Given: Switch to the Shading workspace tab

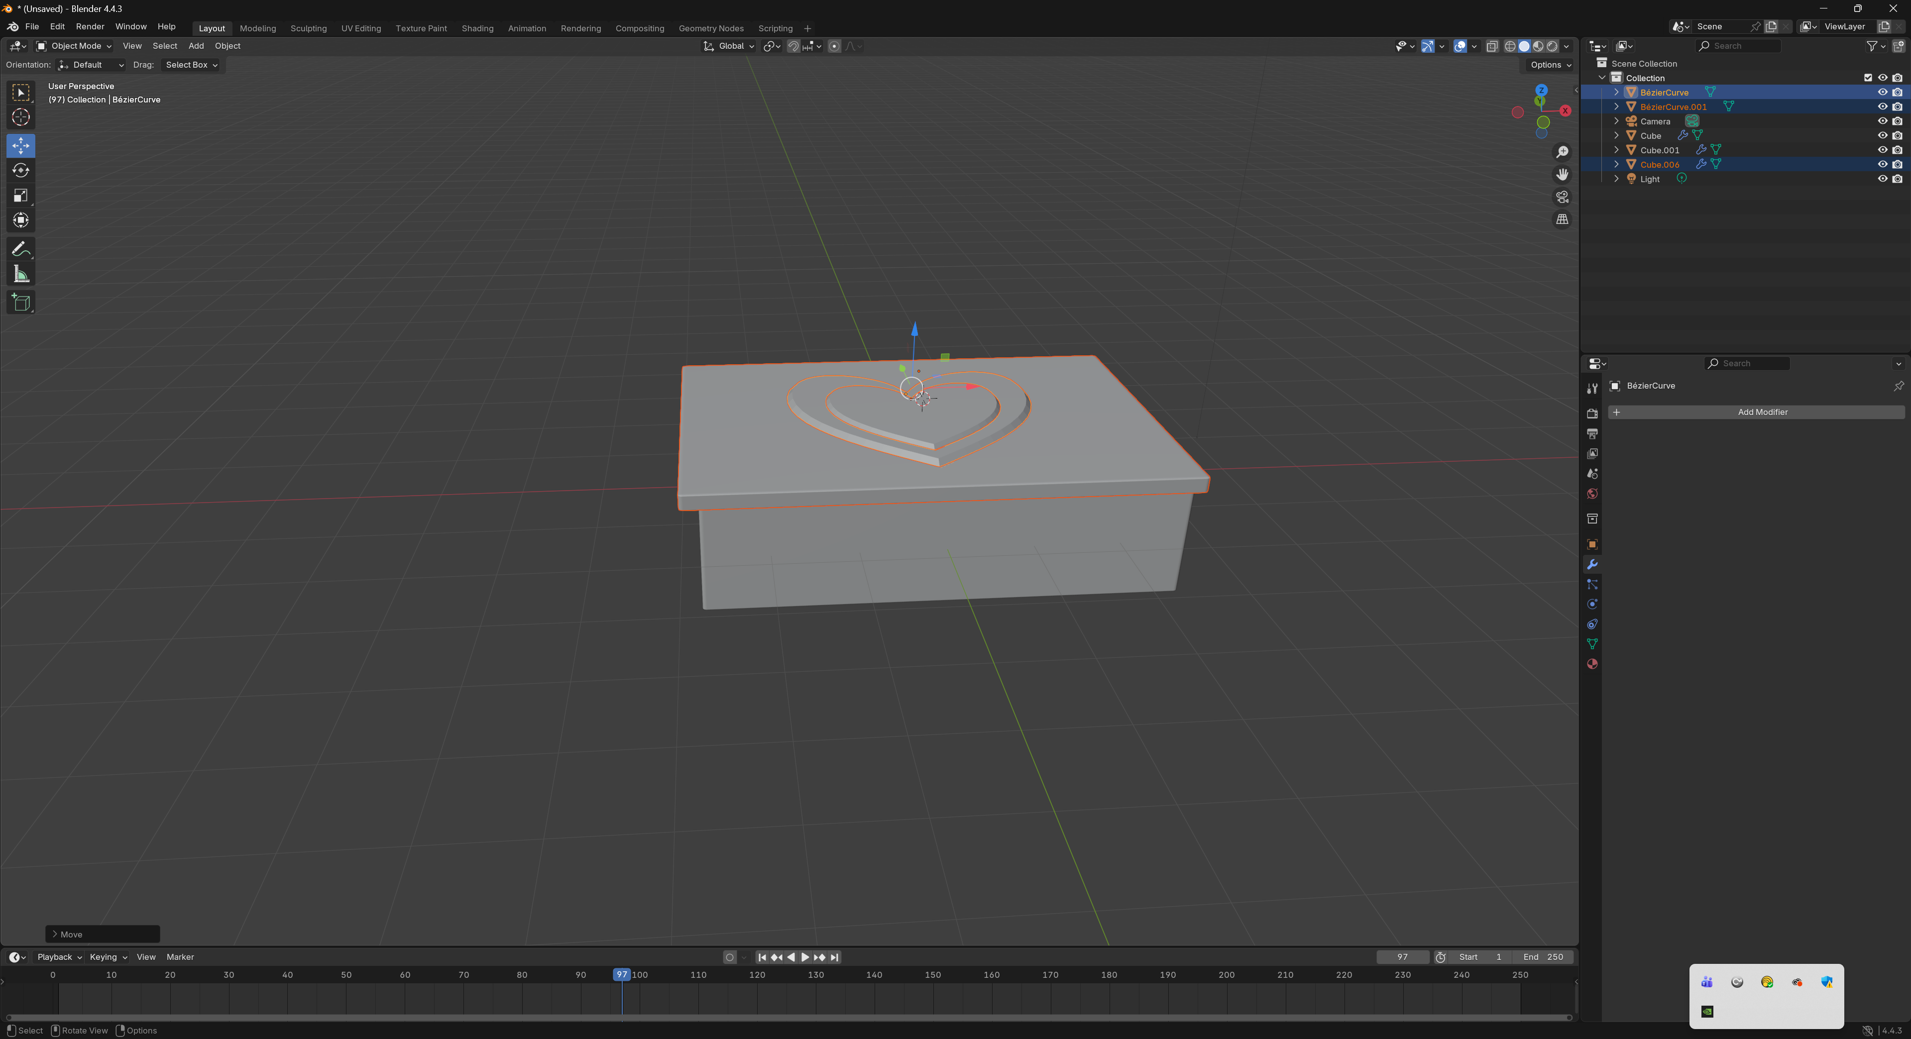Looking at the screenshot, I should point(477,28).
